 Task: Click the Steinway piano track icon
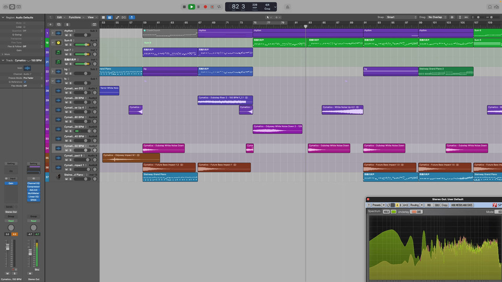click(x=58, y=177)
